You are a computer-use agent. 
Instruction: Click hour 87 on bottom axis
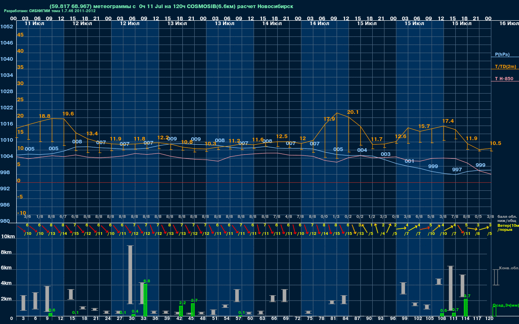point(357,319)
